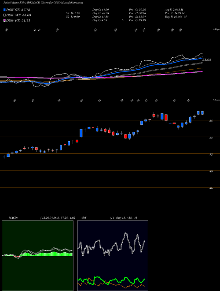Image resolution: width=220 pixels, height=291 pixels.
Task: Select the DOW MT: 55.63 label
Action: 18,15
